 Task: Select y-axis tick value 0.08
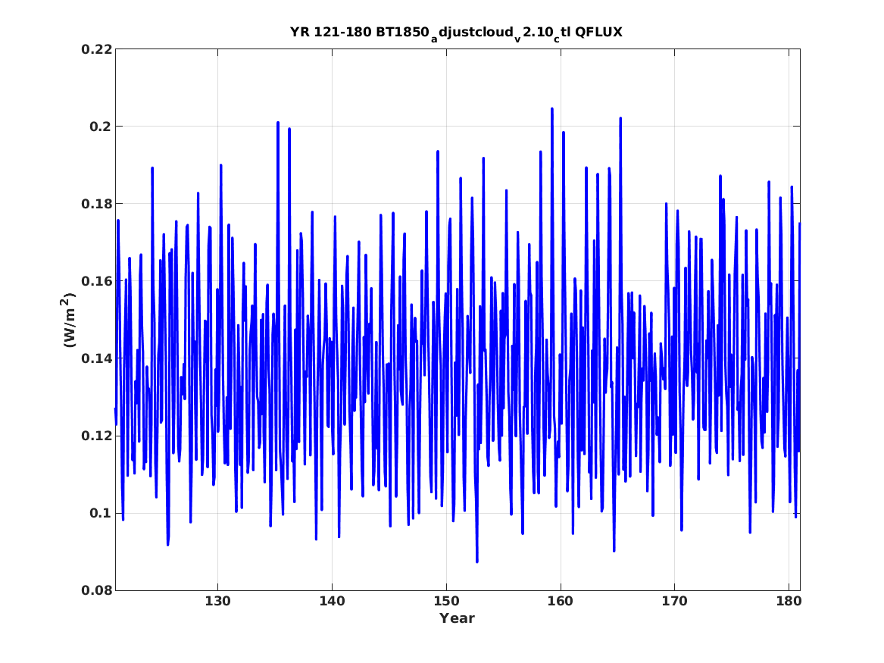pyautogui.click(x=96, y=591)
